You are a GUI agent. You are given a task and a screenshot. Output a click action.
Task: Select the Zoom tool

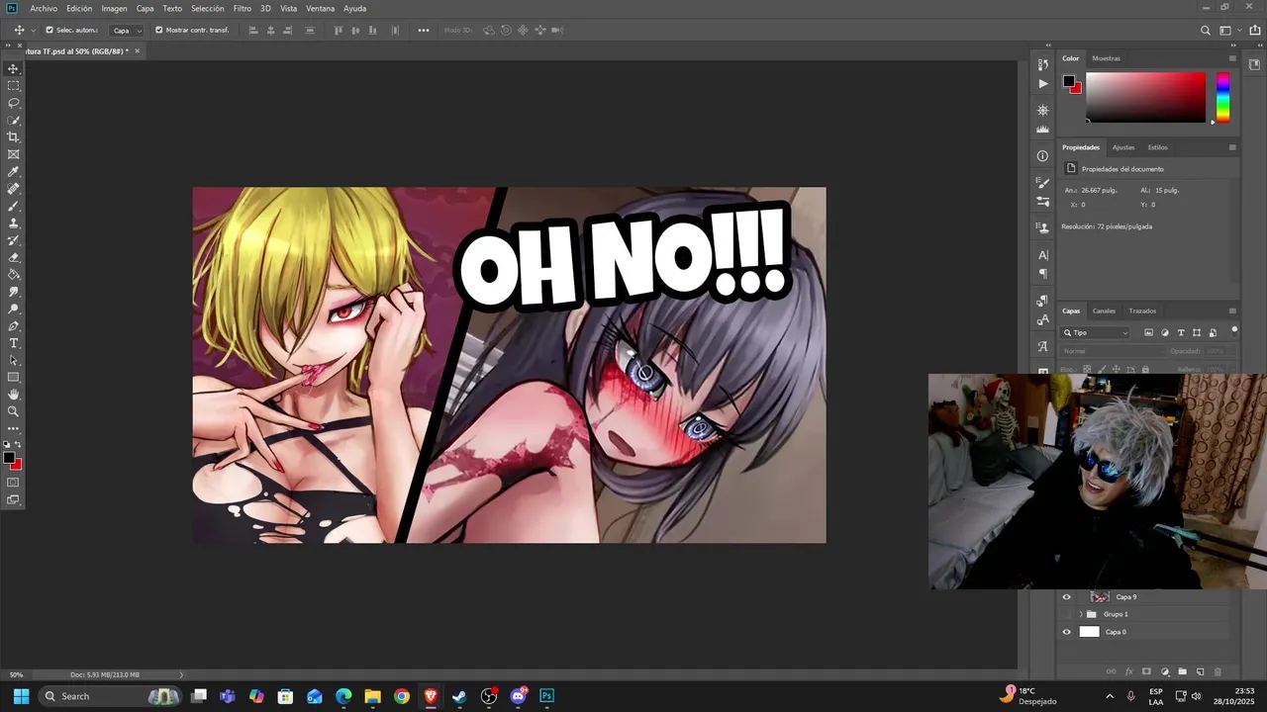pyautogui.click(x=14, y=411)
